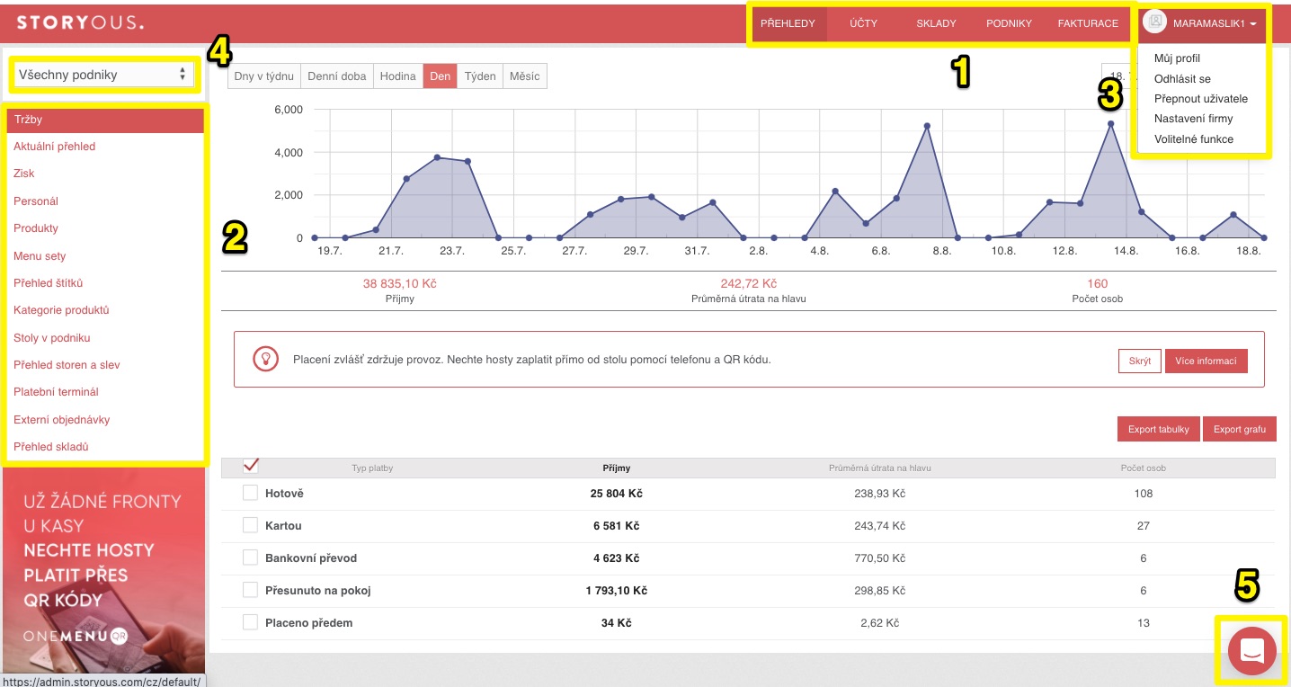Open Menu sety in the sidebar

40,256
